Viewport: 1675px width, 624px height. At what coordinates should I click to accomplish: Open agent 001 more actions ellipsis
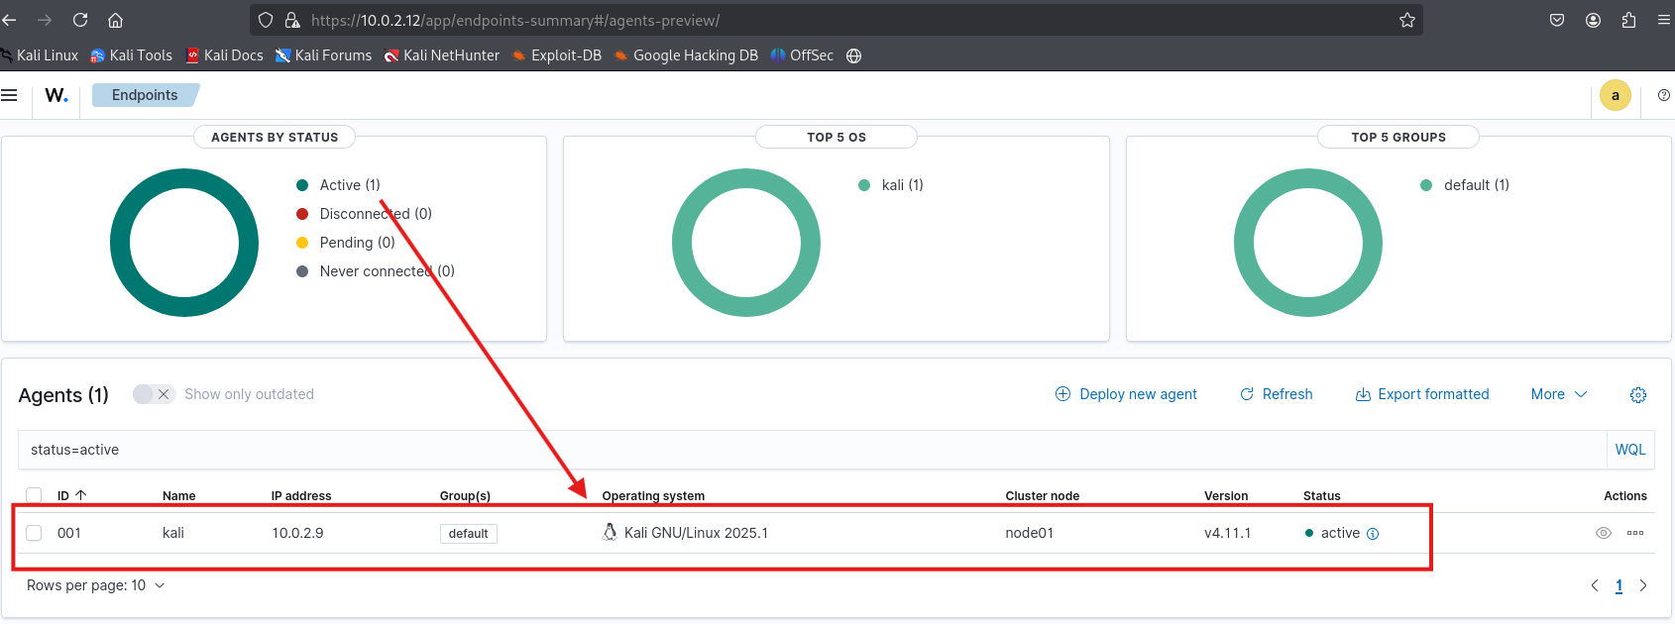click(x=1635, y=533)
